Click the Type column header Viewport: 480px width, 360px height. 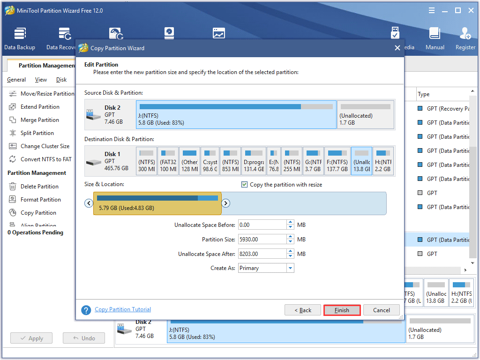point(442,94)
